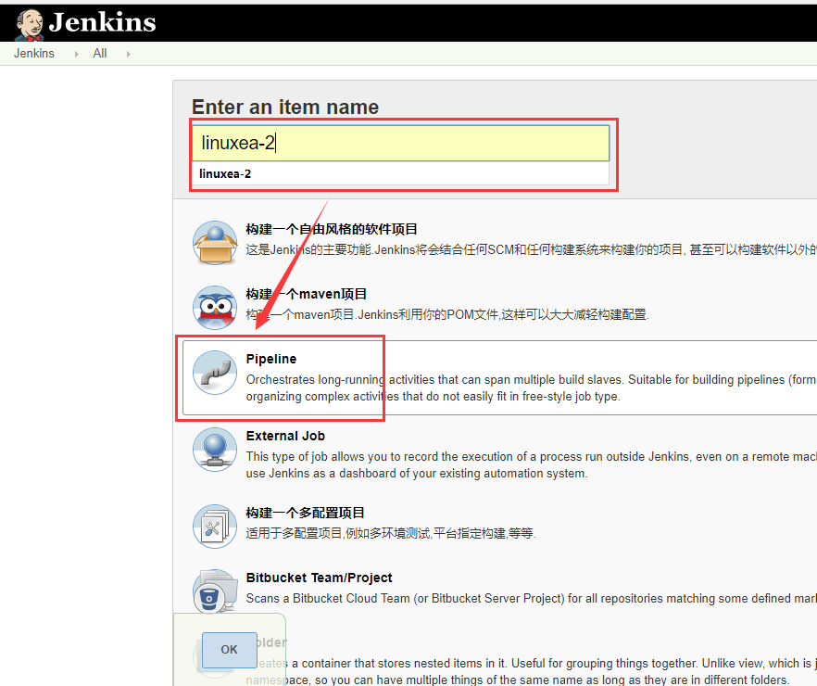Viewport: 817px width, 686px height.
Task: Click the Jenkins header title text
Action: [x=103, y=22]
